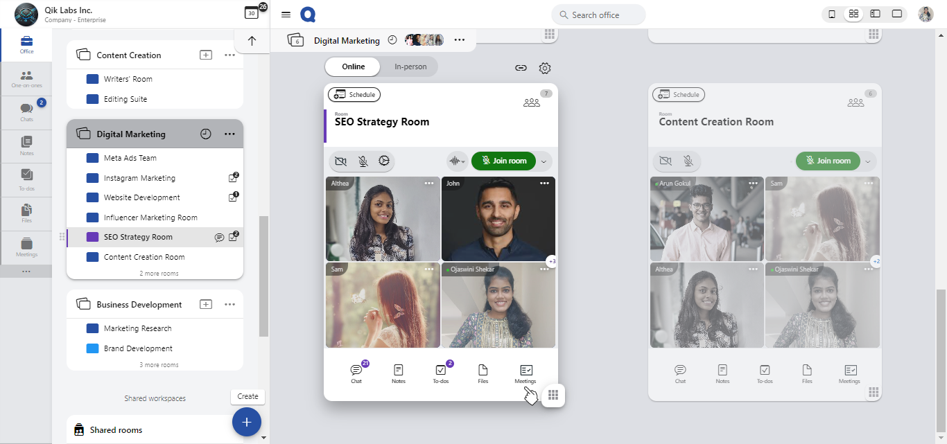Expand "2 more rooms" under Digital Marketing
This screenshot has width=947, height=444.
[x=159, y=274]
